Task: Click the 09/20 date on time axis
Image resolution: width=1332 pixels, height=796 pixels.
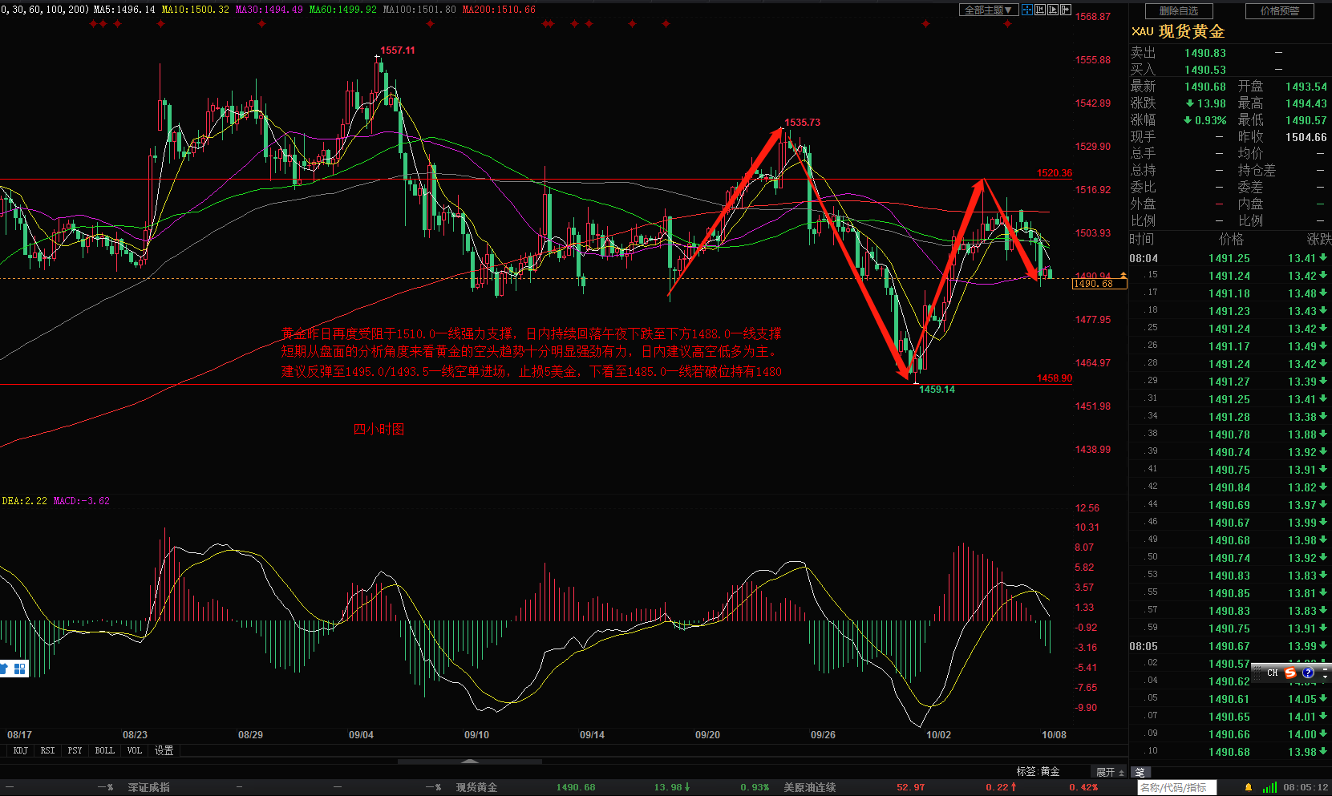Action: pyautogui.click(x=707, y=735)
